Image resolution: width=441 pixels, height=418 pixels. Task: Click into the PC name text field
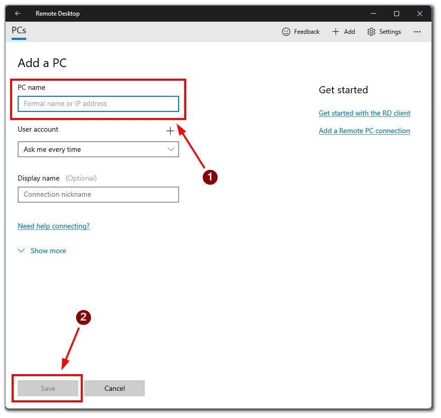click(98, 104)
